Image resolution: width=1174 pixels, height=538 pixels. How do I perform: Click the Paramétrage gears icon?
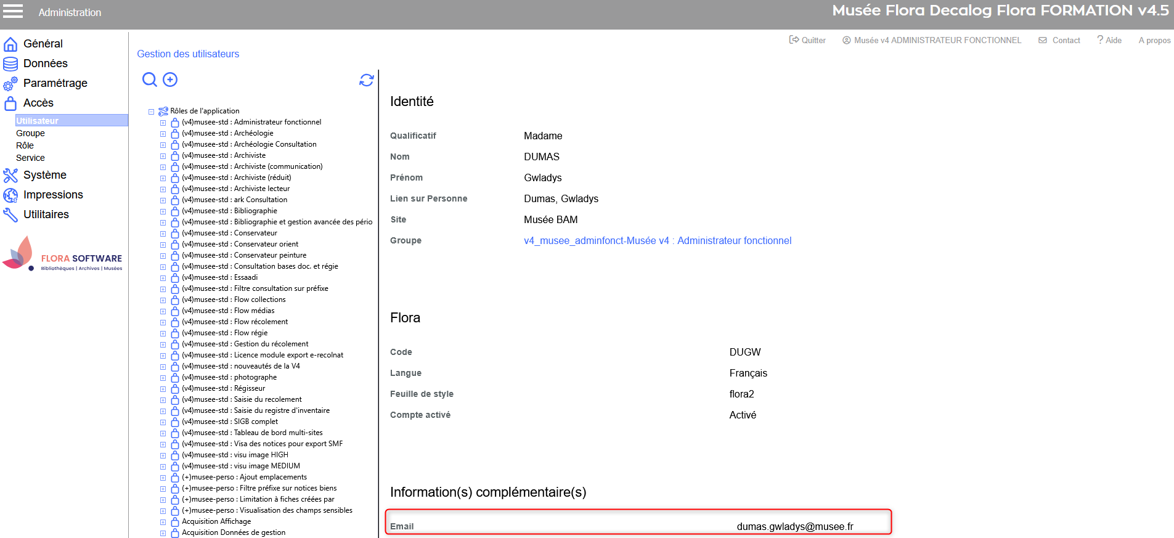[10, 84]
